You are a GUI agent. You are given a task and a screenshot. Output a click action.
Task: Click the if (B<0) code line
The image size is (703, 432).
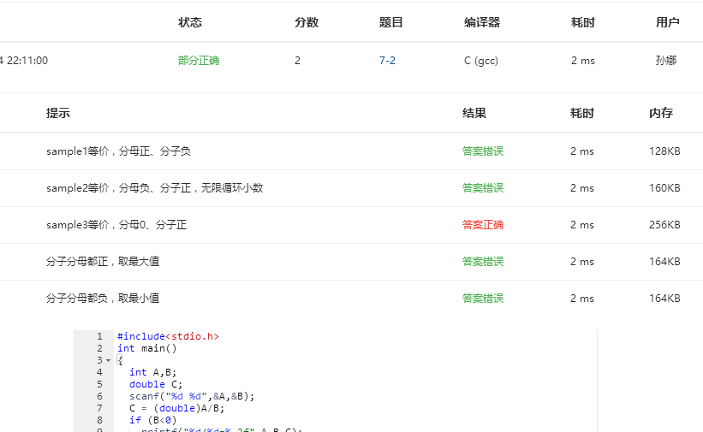(153, 420)
